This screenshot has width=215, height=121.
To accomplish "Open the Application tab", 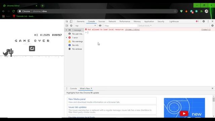I will (x=149, y=22).
